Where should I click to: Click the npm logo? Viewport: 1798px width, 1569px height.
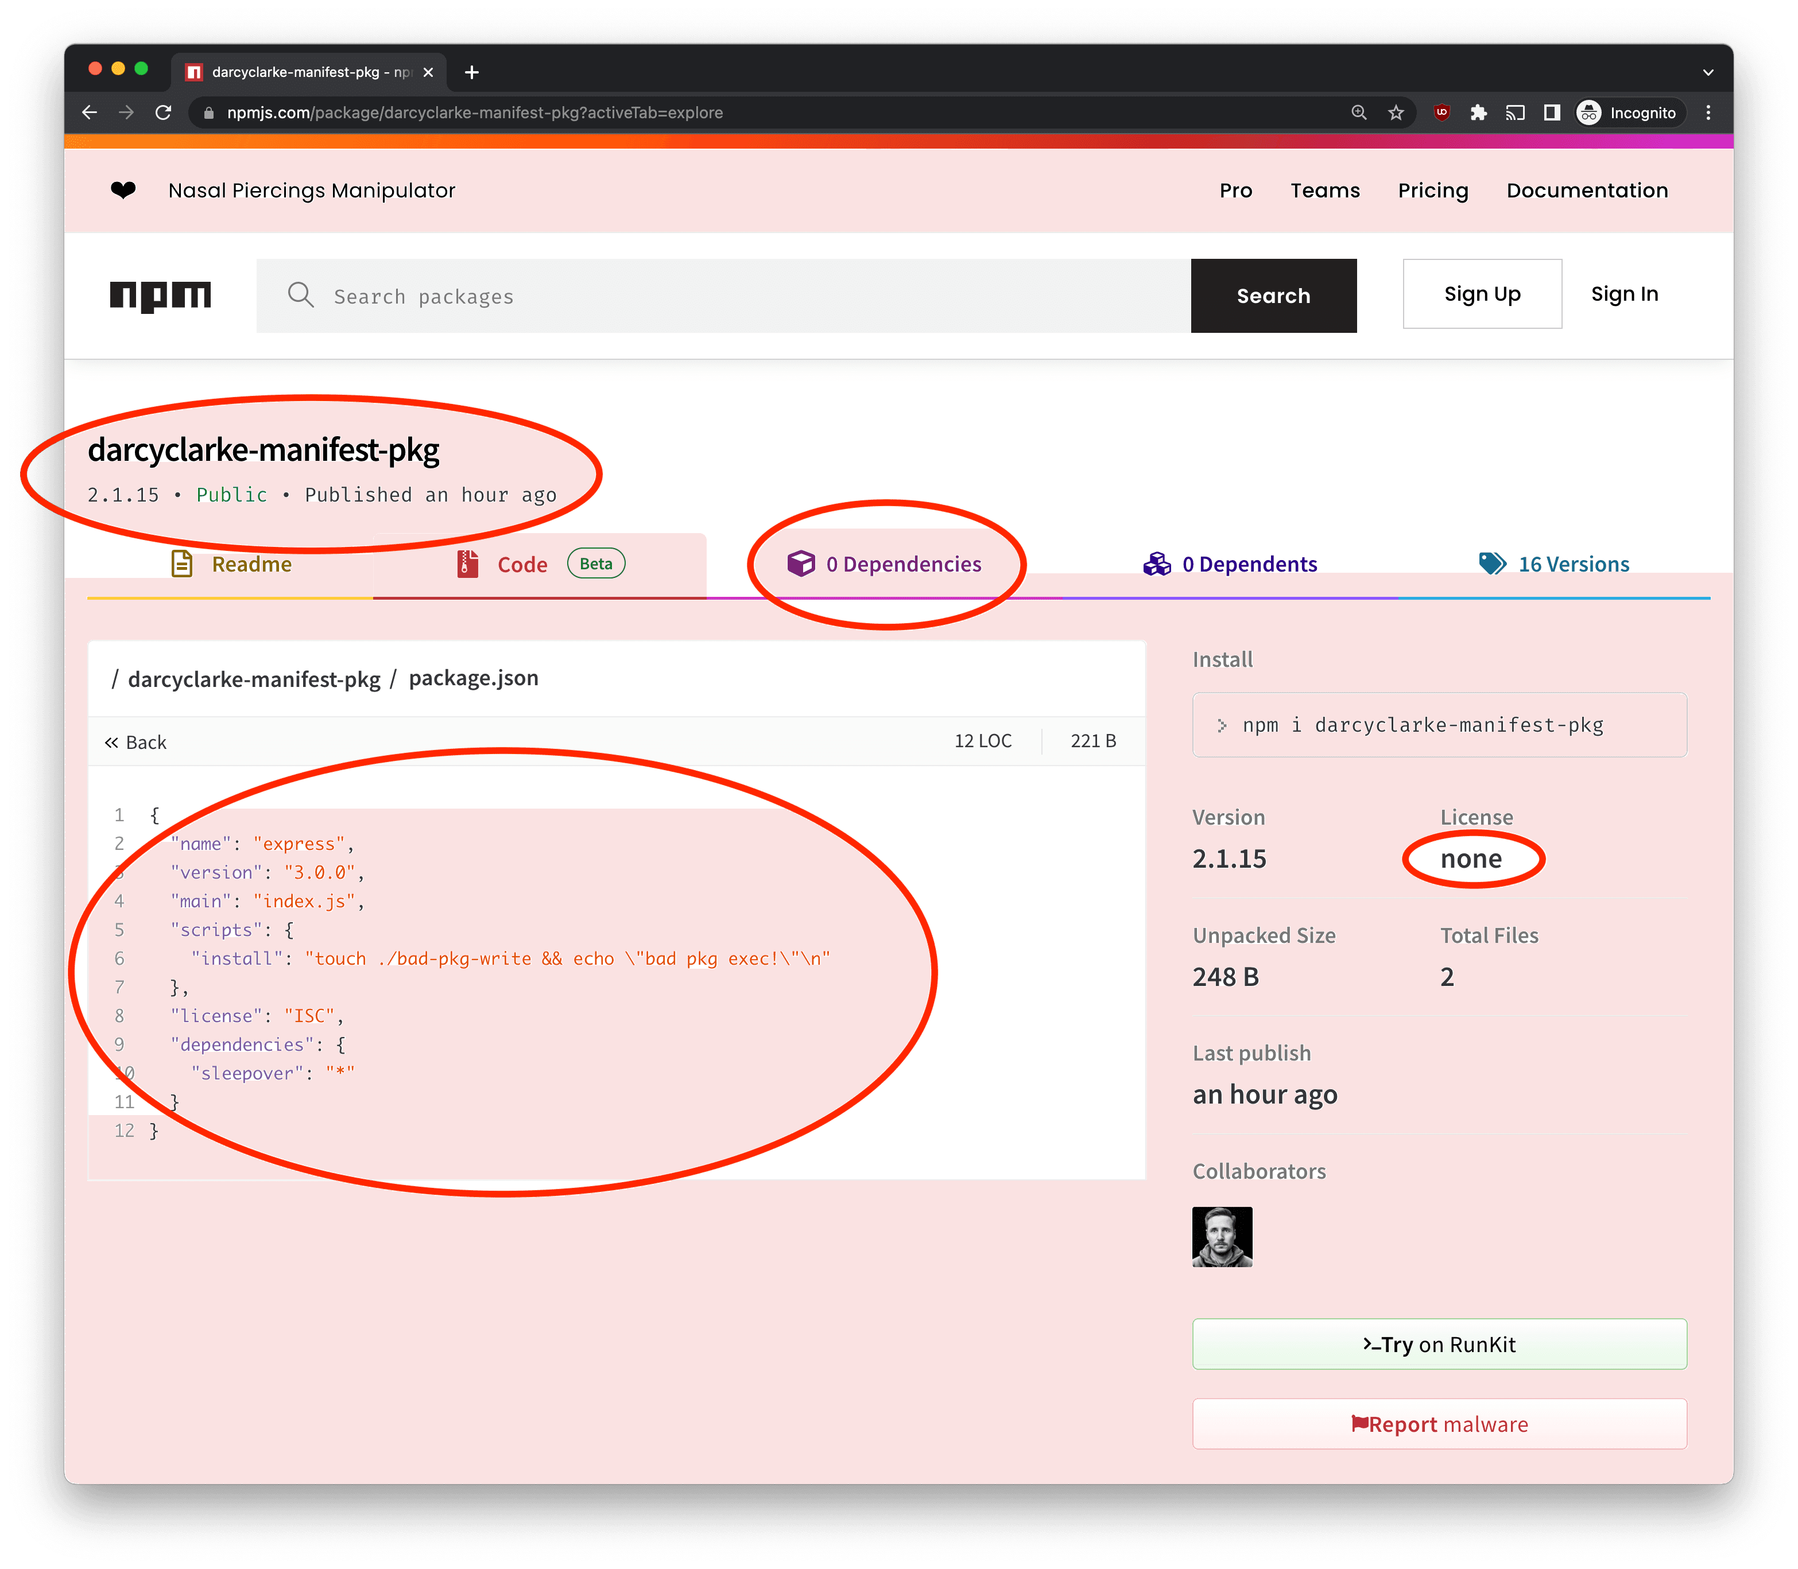coord(160,296)
